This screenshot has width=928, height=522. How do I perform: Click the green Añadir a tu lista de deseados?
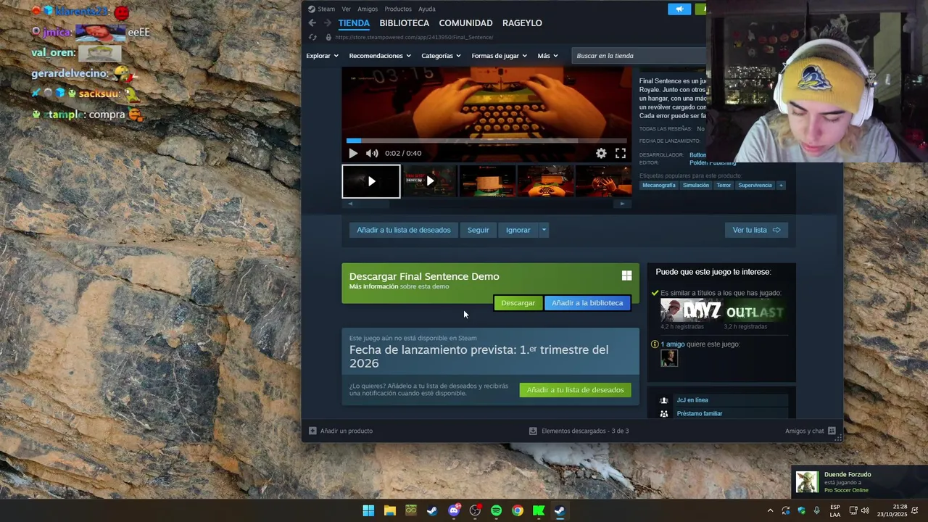[x=575, y=390]
